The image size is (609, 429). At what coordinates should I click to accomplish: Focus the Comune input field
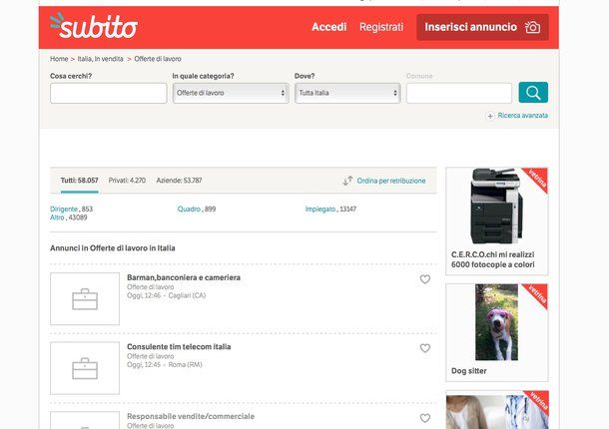(x=459, y=93)
